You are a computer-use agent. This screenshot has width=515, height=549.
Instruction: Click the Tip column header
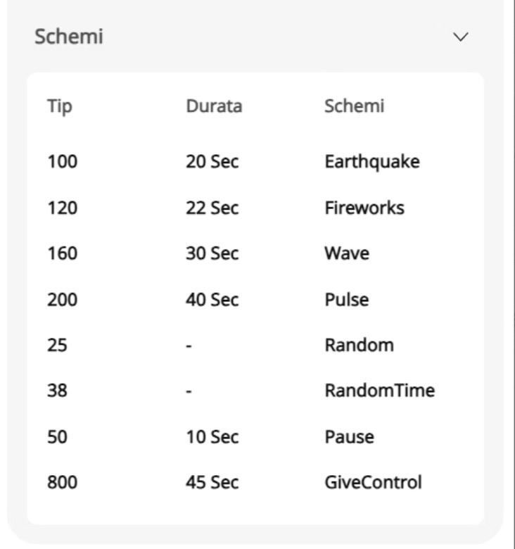[x=60, y=107]
